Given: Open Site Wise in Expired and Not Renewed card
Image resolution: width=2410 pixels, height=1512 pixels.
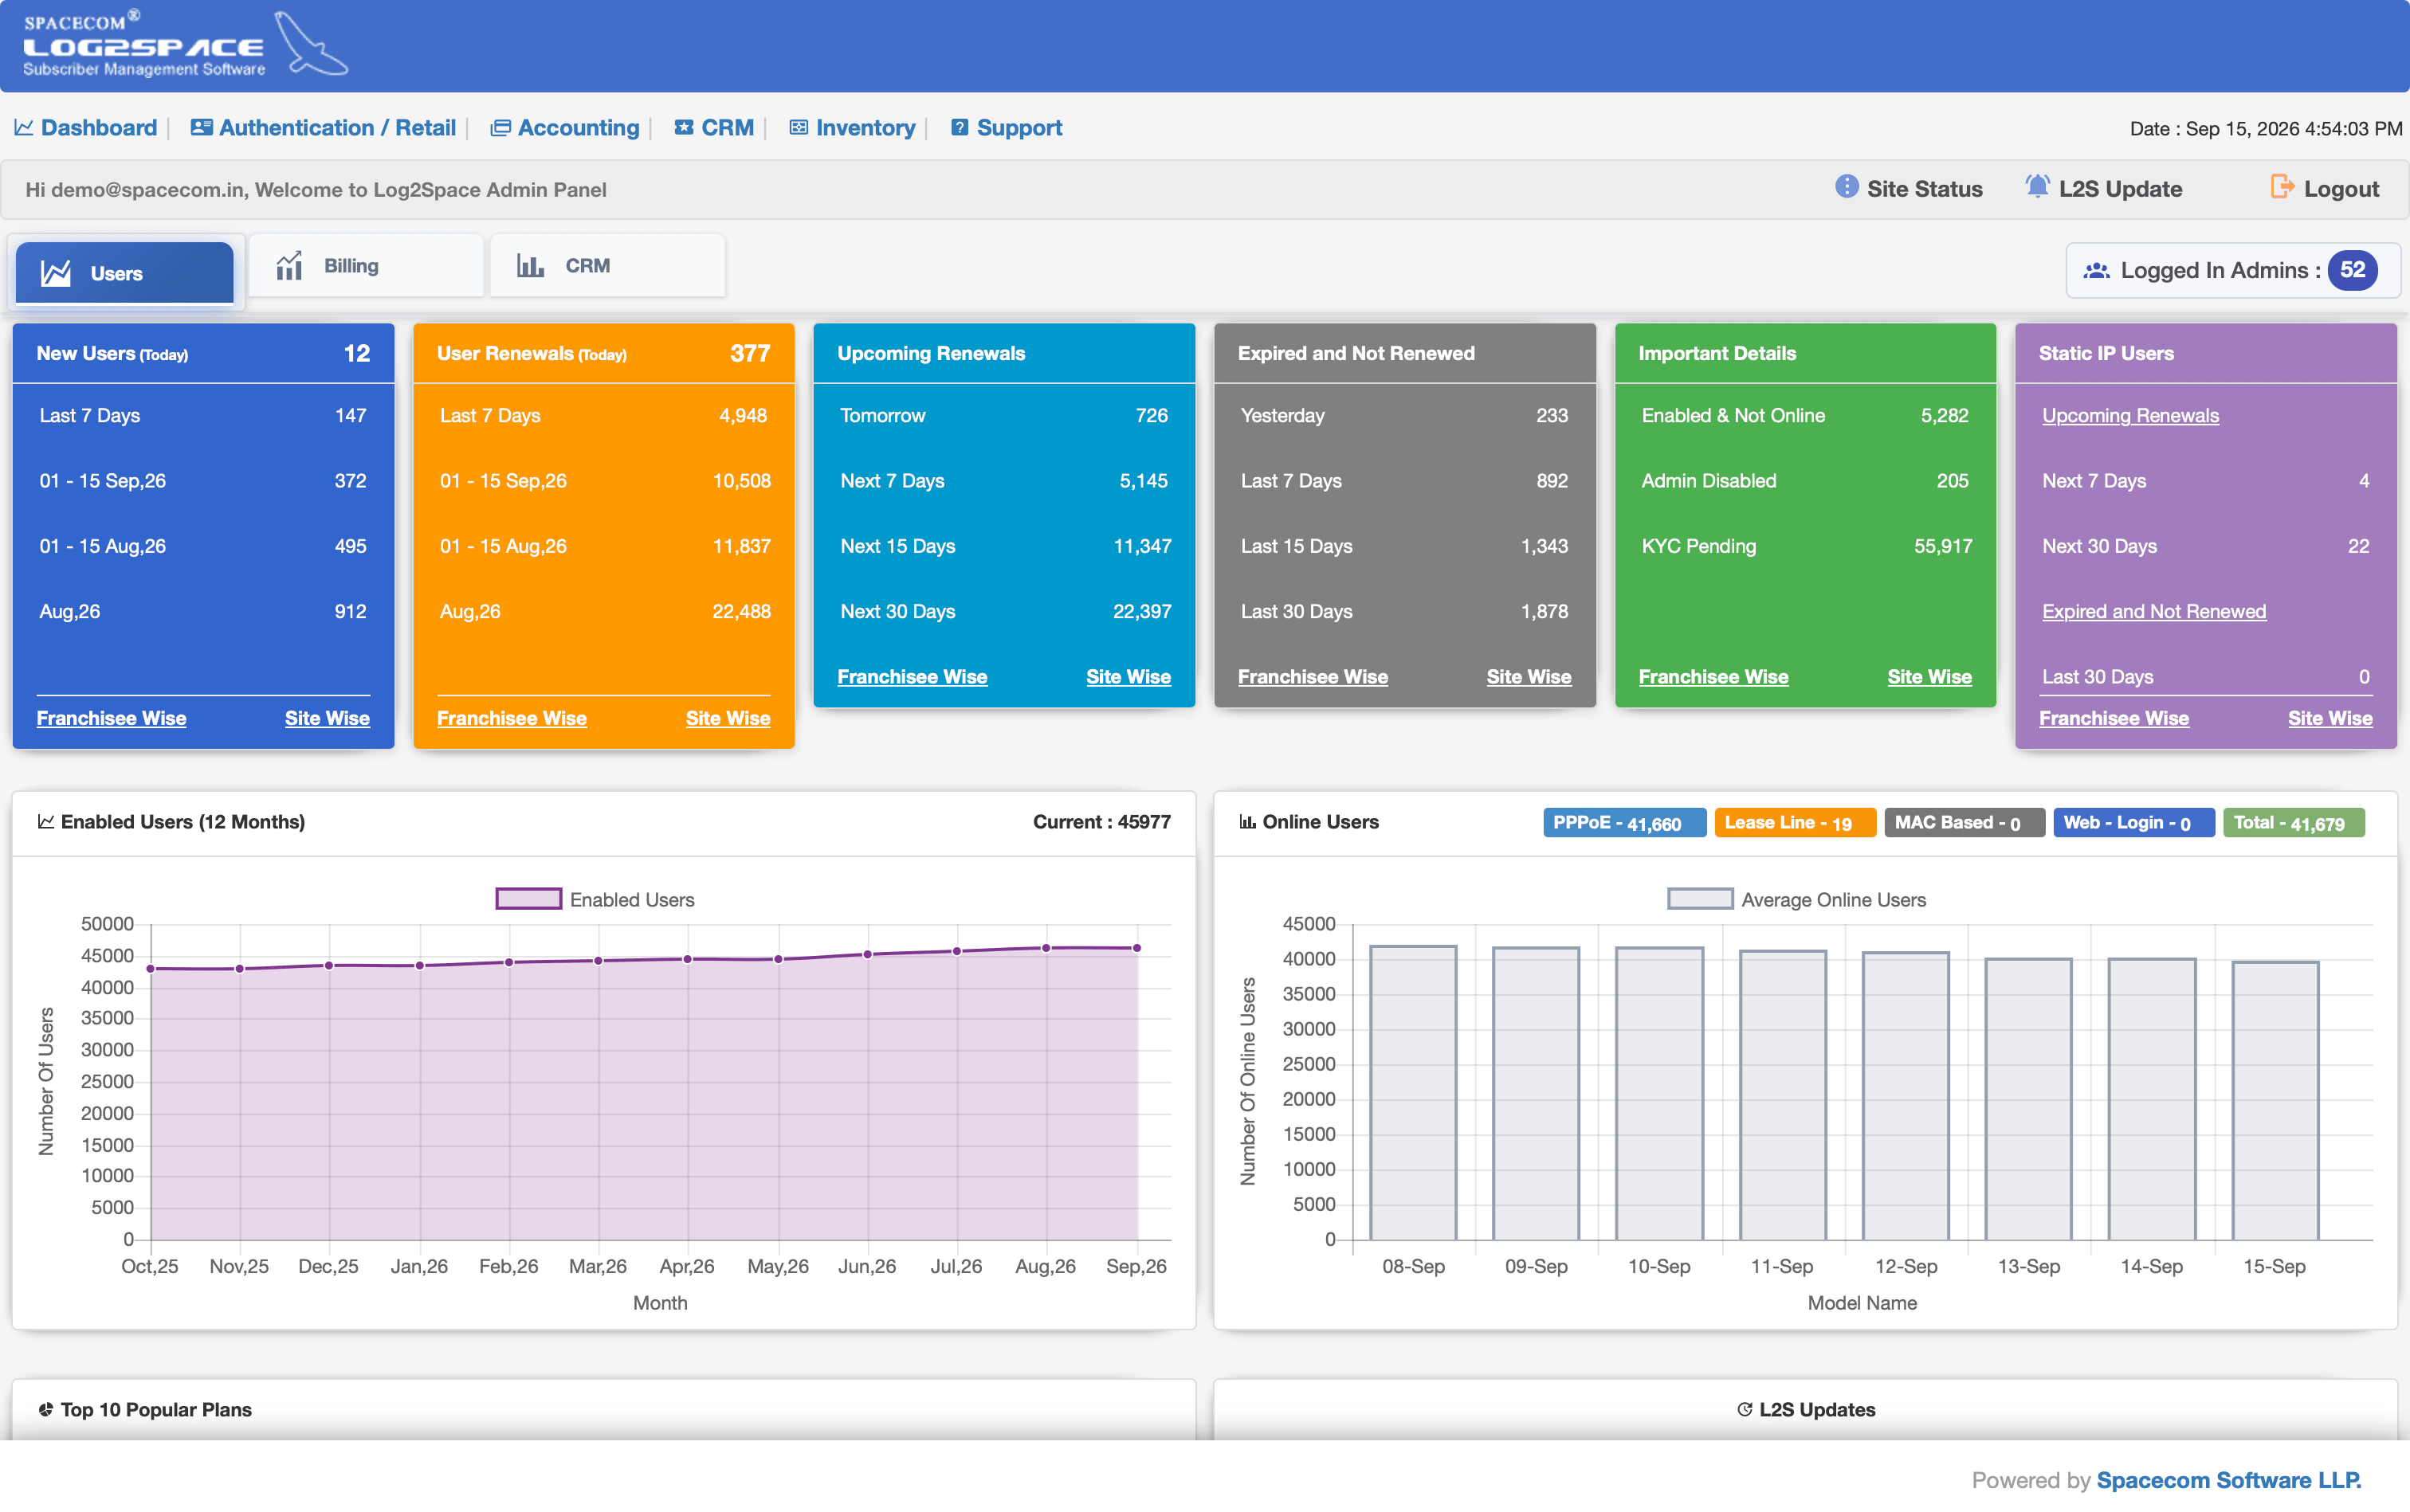Looking at the screenshot, I should pyautogui.click(x=1529, y=677).
